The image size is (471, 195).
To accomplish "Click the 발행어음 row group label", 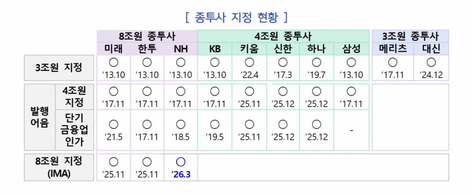I will (39, 117).
